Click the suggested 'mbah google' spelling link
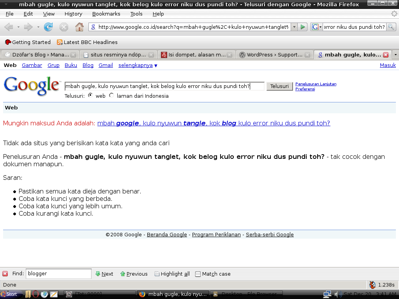This screenshot has width=399, height=299. (214, 123)
